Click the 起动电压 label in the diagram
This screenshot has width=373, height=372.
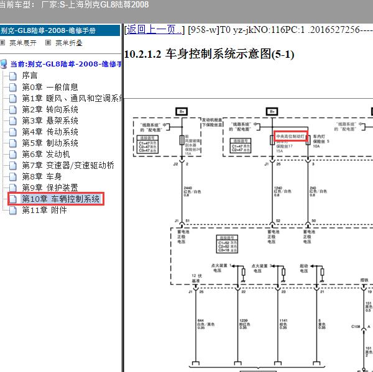[304, 268]
